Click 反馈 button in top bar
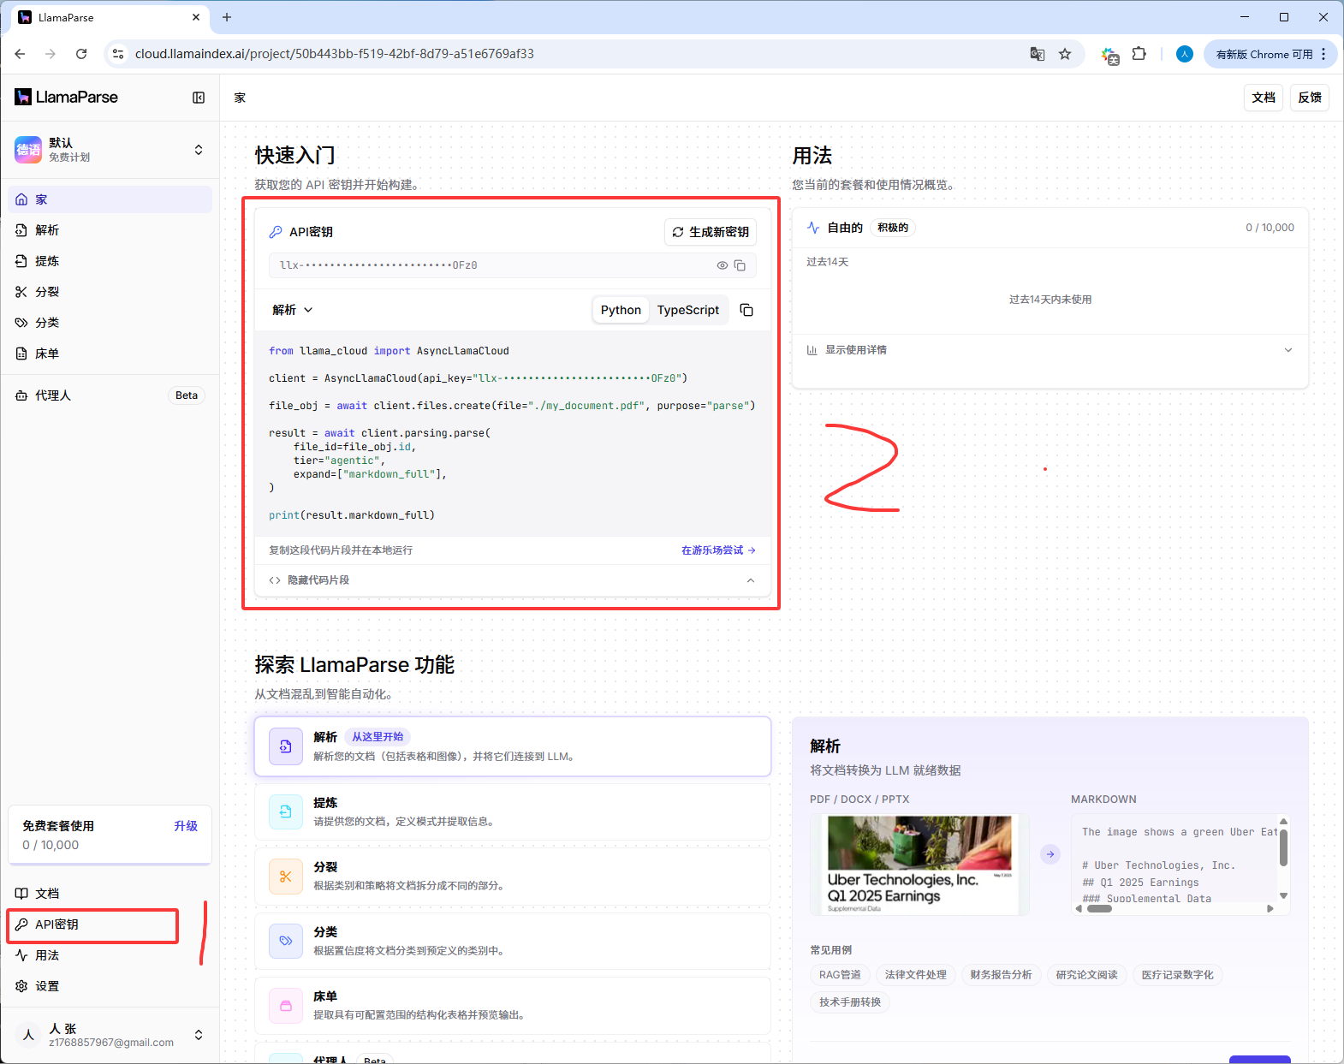 (1310, 98)
